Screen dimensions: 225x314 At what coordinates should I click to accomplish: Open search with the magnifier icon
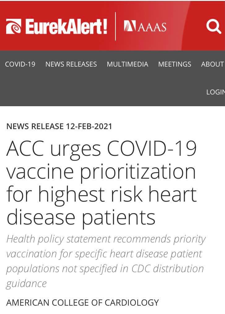point(214,27)
